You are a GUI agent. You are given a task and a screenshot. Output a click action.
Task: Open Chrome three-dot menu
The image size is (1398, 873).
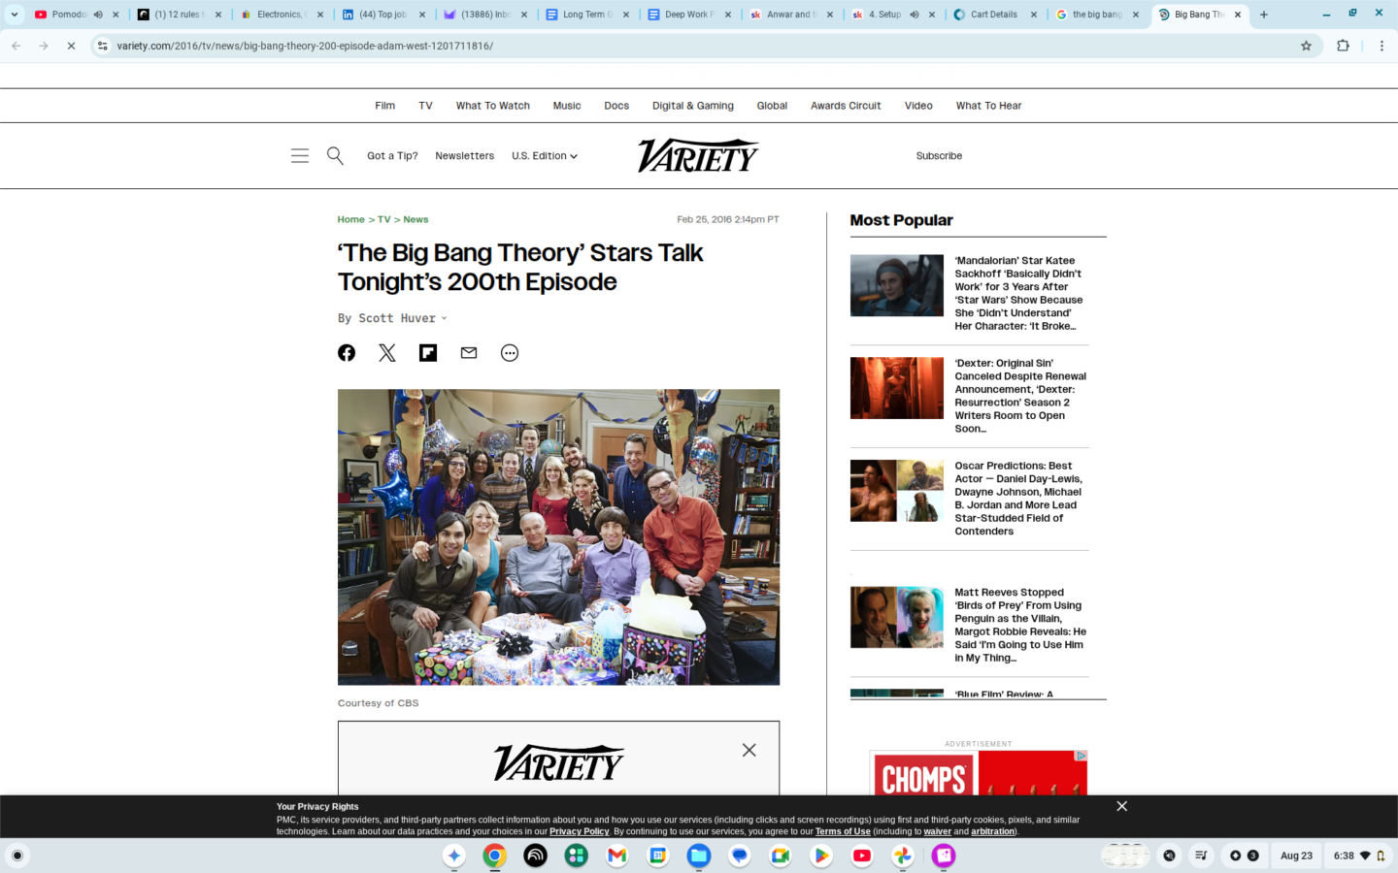[1381, 46]
